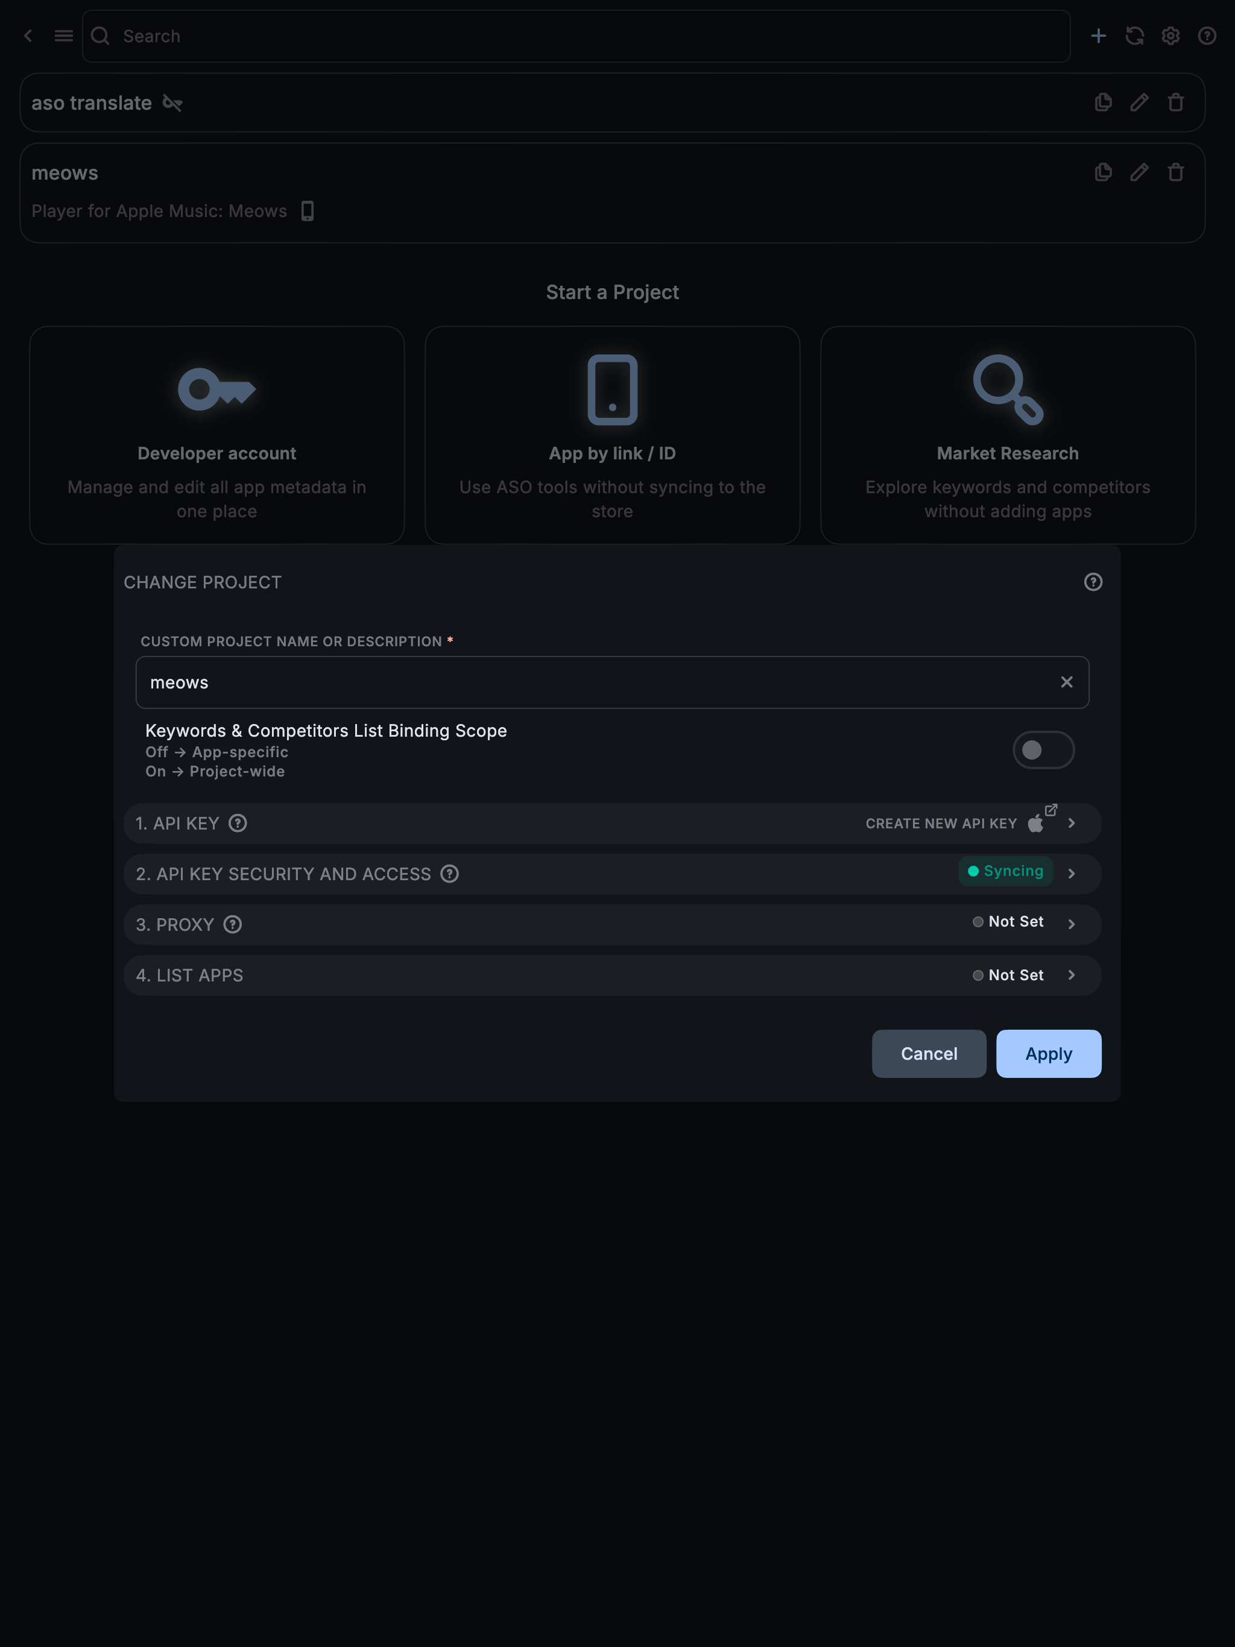Duplicate the aso translate project

point(1103,102)
